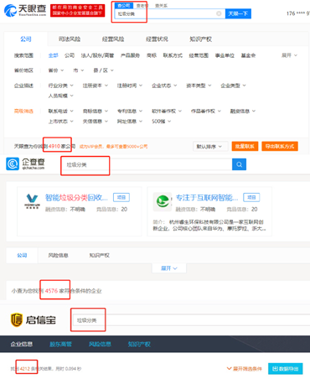
Task: Select 基金会 search scope
Action: pyautogui.click(x=248, y=55)
